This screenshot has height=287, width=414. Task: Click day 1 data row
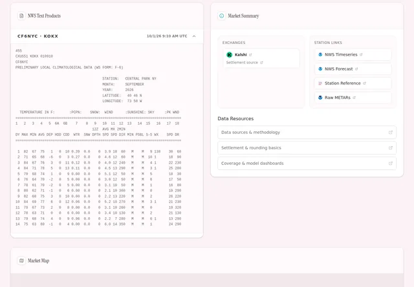[x=99, y=151]
